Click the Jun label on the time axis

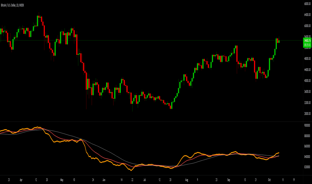(104, 180)
